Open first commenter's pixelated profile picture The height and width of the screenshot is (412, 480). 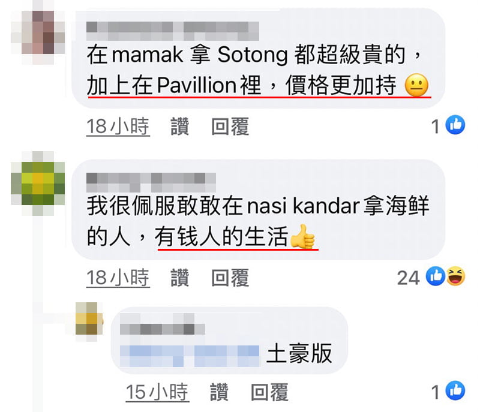tap(38, 32)
